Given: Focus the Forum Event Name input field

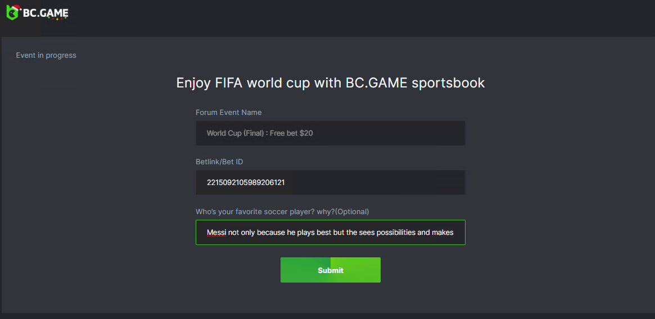Looking at the screenshot, I should pyautogui.click(x=330, y=133).
